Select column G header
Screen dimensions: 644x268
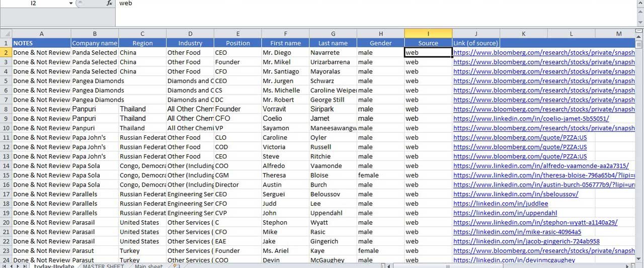coord(333,34)
